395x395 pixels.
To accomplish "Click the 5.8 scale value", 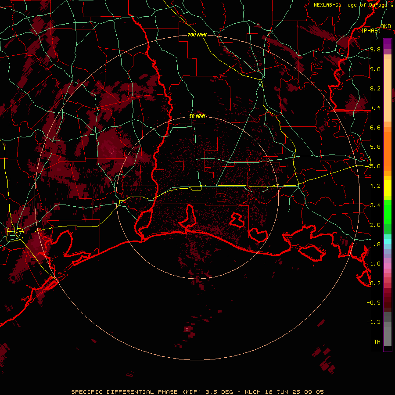I will [x=375, y=147].
